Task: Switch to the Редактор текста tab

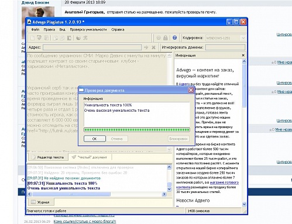Action: click(x=48, y=157)
